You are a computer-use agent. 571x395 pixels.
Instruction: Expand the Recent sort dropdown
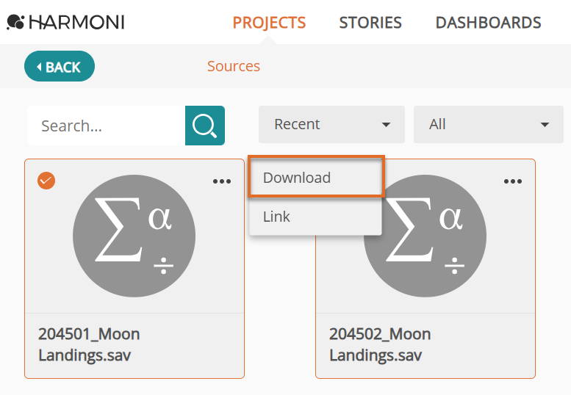[x=331, y=124]
